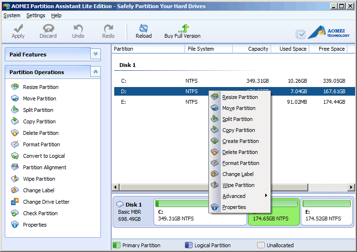Click the Reload toolbar icon

tap(144, 29)
